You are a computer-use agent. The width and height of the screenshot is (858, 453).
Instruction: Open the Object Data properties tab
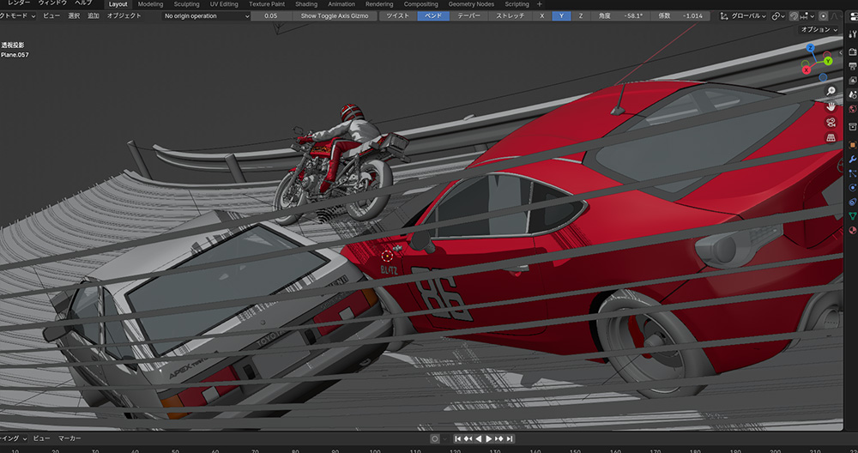(853, 216)
